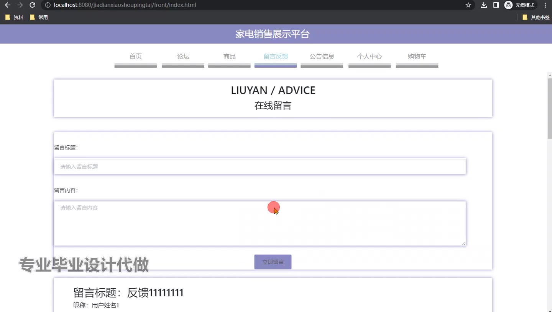Screen dimensions: 552x312
Task: Open Chrome three-dot menu
Action: [x=545, y=5]
